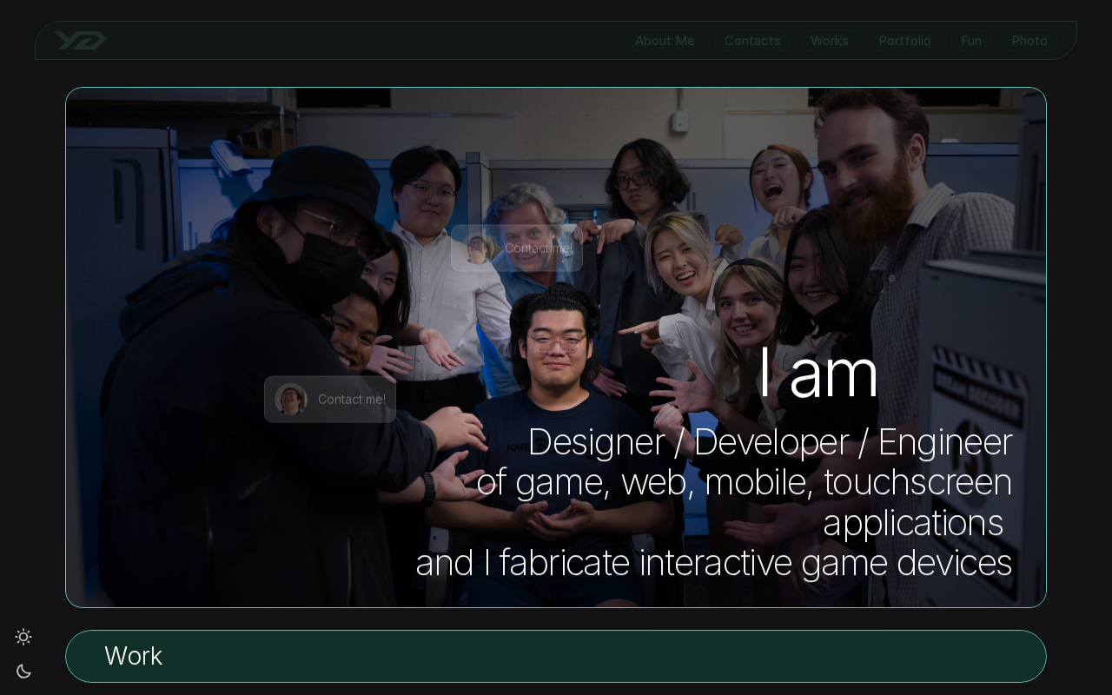Viewport: 1112px width, 695px height.
Task: Click the upper Contact me! button near center
Action: [517, 248]
